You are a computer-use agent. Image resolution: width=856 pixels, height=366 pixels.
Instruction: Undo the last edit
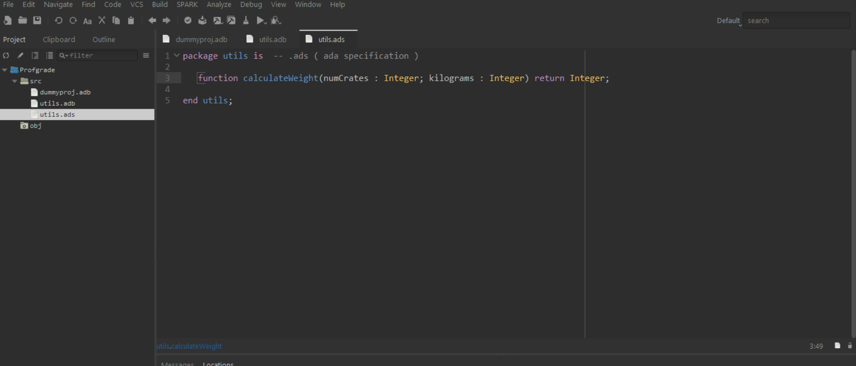click(x=58, y=21)
